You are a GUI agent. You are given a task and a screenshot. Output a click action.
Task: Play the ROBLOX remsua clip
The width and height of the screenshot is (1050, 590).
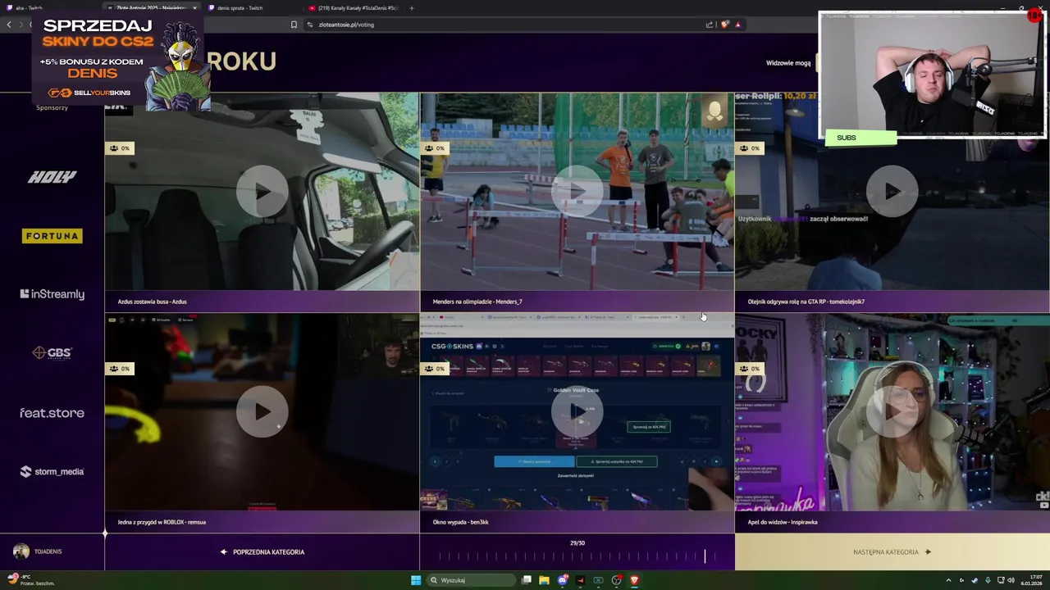[262, 411]
